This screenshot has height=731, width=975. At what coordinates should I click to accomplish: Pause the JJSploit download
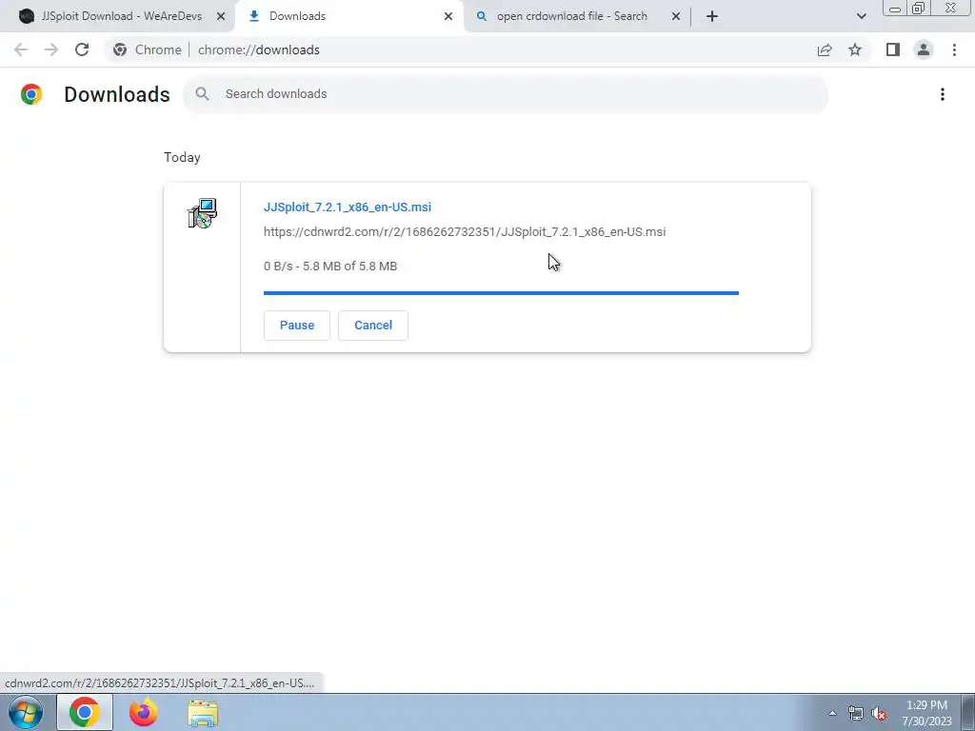coord(297,326)
